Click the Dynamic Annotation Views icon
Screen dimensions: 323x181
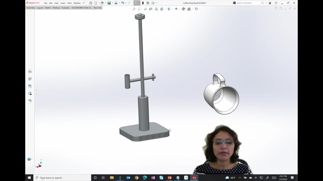click(x=156, y=9)
